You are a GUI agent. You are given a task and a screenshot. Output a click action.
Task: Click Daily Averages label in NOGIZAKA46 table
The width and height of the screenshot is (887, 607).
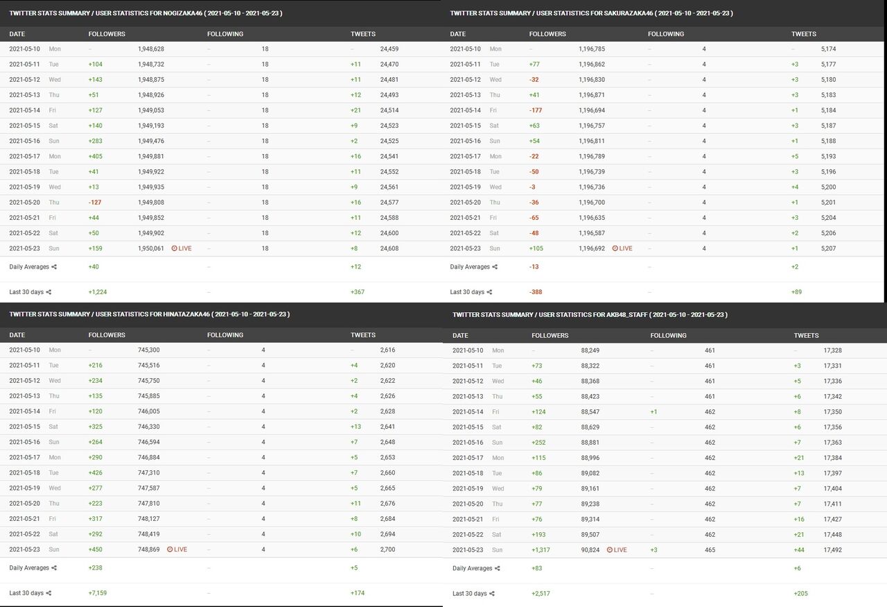[29, 267]
